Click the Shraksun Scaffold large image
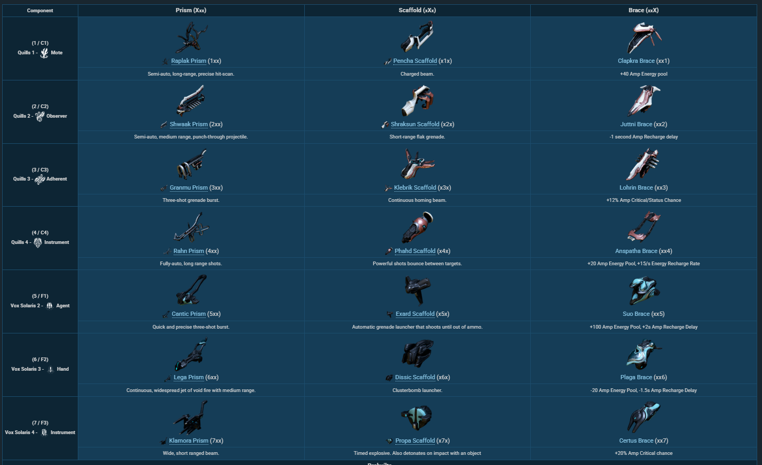This screenshot has height=465, width=762. tap(417, 101)
